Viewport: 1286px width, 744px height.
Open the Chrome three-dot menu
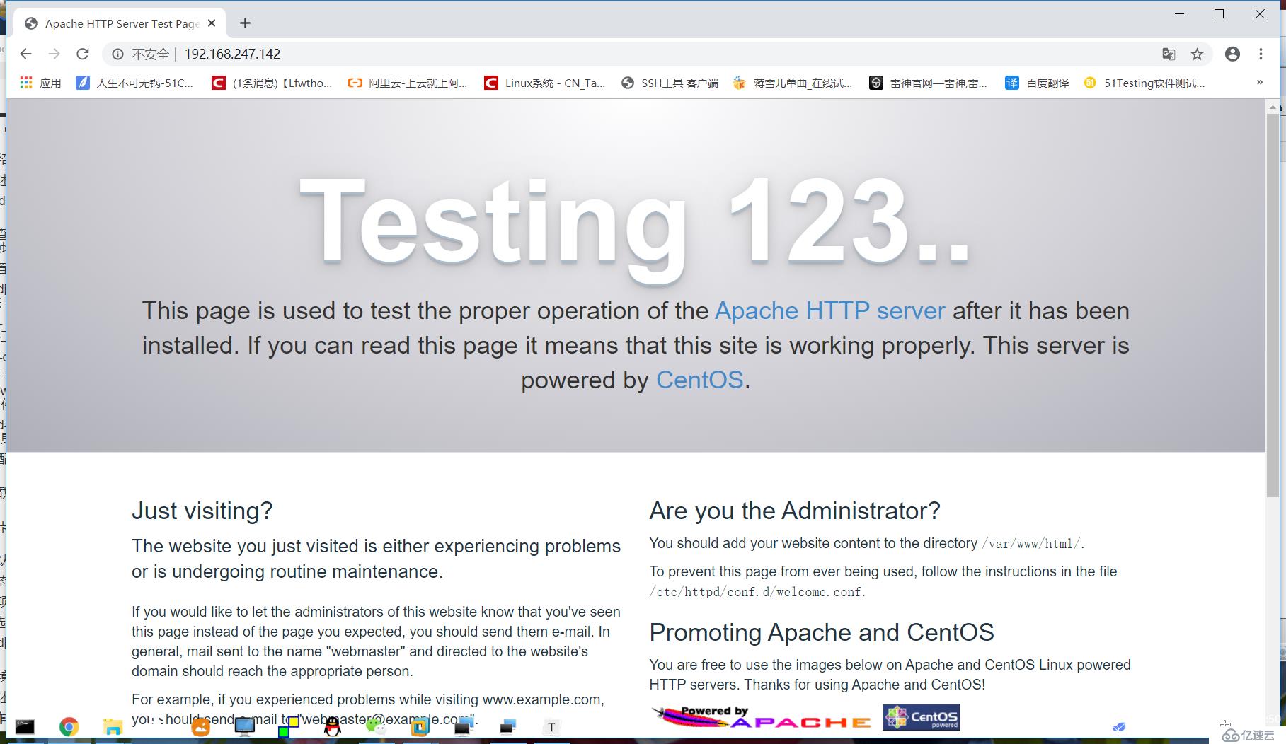[1261, 54]
